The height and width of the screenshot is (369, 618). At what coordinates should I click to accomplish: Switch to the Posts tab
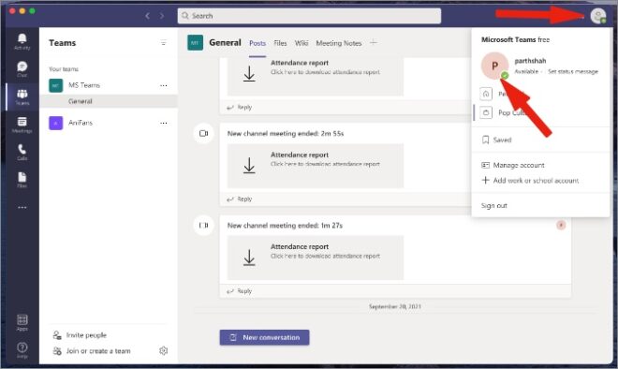pos(257,43)
